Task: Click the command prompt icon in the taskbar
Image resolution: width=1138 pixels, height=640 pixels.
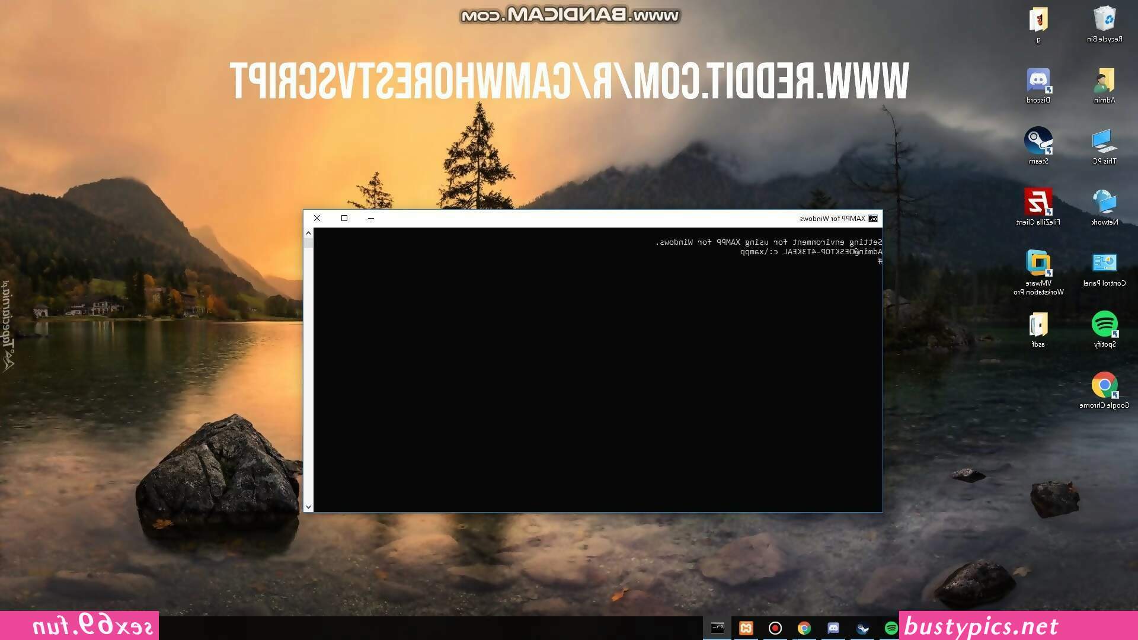Action: [x=717, y=628]
